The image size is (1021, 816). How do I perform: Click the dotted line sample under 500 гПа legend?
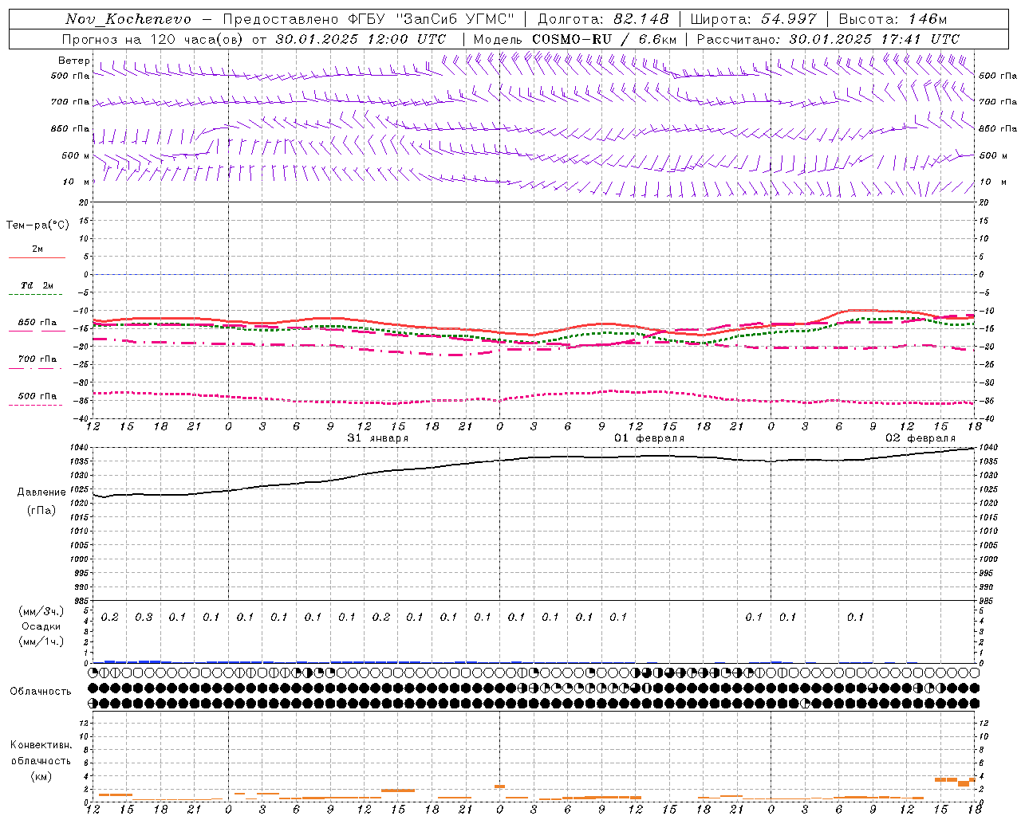[37, 405]
